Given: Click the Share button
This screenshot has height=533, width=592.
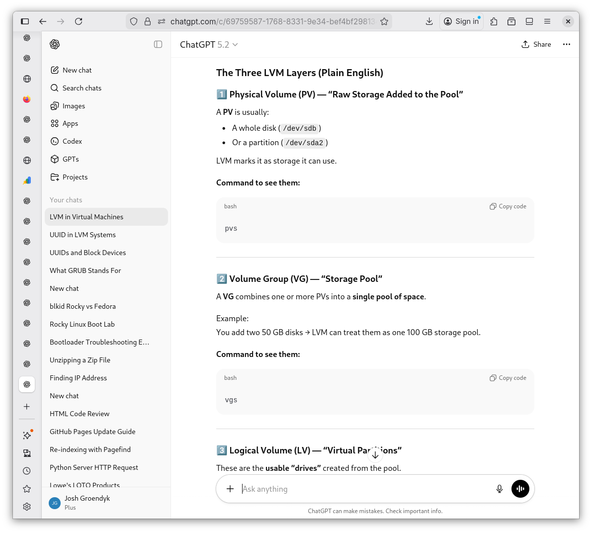Looking at the screenshot, I should point(536,44).
